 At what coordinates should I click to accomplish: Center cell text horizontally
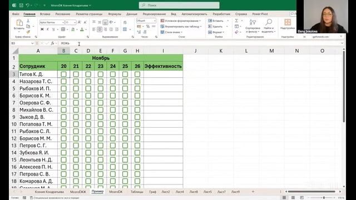[x=100, y=29]
